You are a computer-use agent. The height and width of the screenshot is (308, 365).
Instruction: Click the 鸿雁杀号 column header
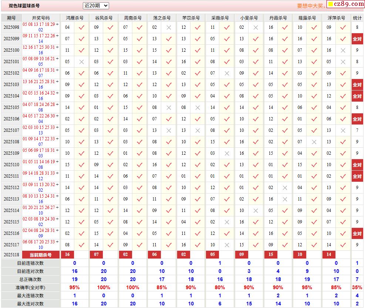point(74,18)
